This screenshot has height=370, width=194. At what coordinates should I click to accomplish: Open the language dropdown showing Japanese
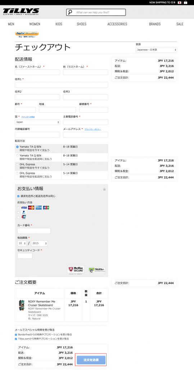point(156,50)
